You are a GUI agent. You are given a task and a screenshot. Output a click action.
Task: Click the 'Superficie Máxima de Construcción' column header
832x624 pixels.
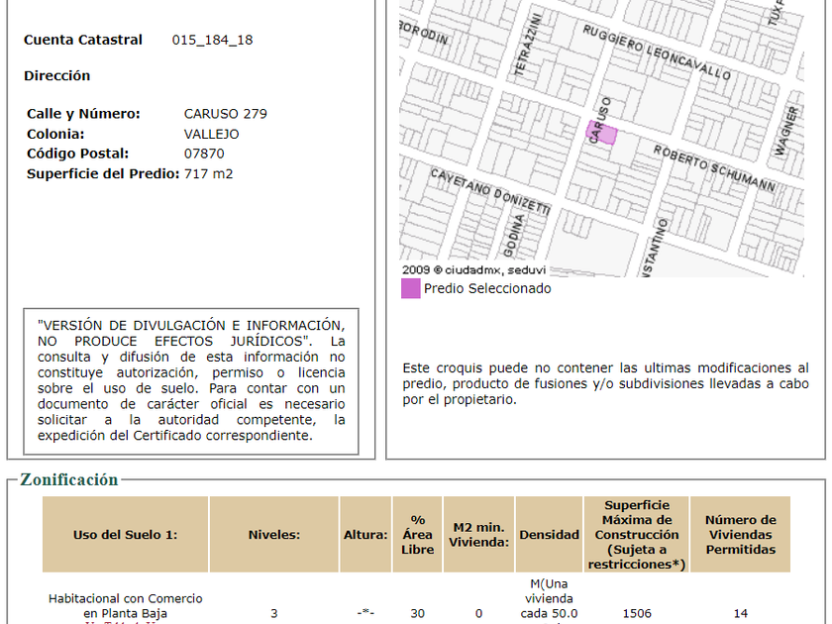tap(637, 534)
